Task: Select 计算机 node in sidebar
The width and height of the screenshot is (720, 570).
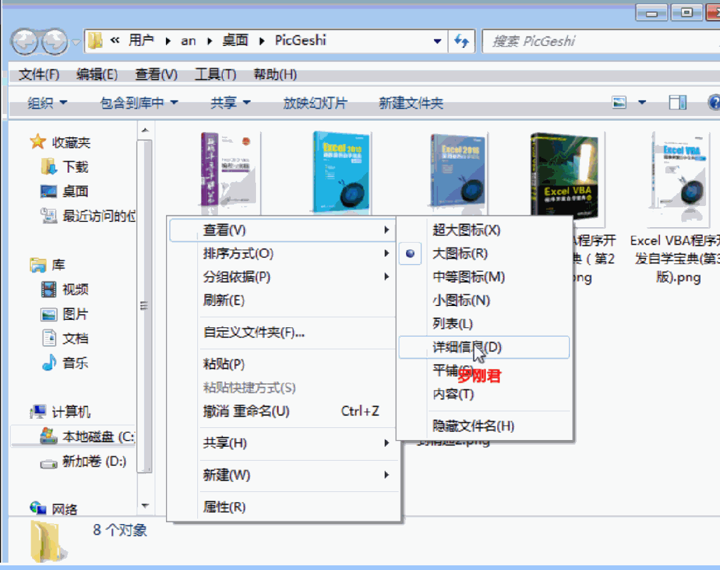Action: pos(60,411)
